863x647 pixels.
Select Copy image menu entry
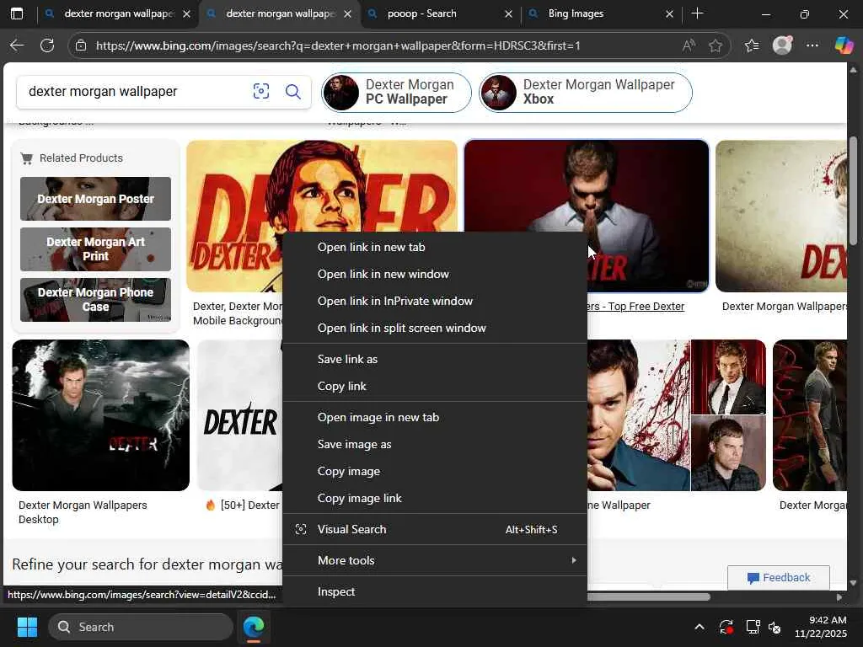434,471
